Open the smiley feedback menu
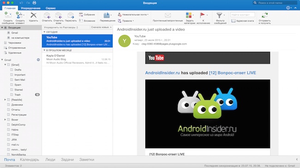The width and height of the screenshot is (300, 168). point(288,8)
